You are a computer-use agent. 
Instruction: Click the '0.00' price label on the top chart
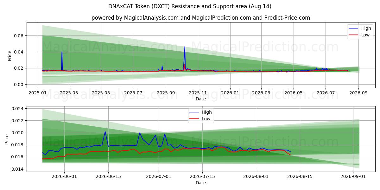[20, 85]
